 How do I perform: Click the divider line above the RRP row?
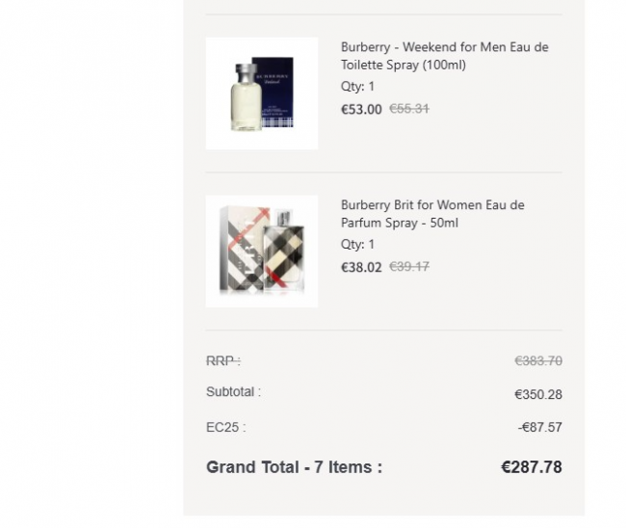point(384,330)
